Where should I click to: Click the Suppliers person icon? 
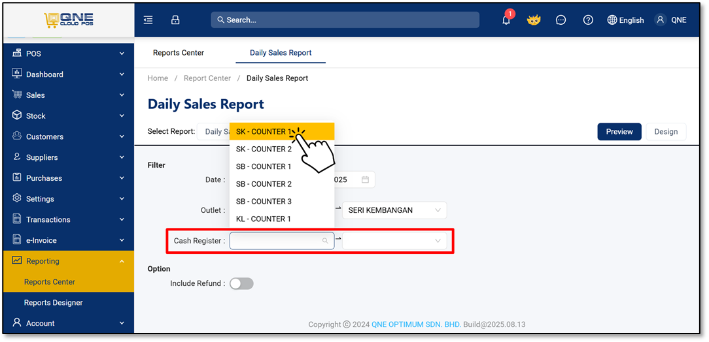[x=17, y=157]
